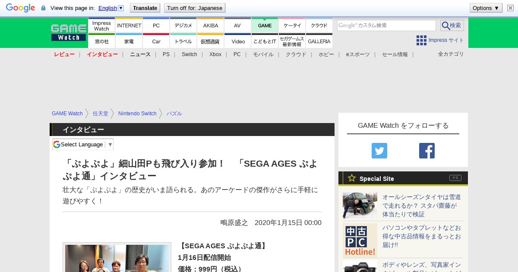Screen dimensions: 518x272
Task: Open the all-season tire article thumbnail
Action: 360,206
